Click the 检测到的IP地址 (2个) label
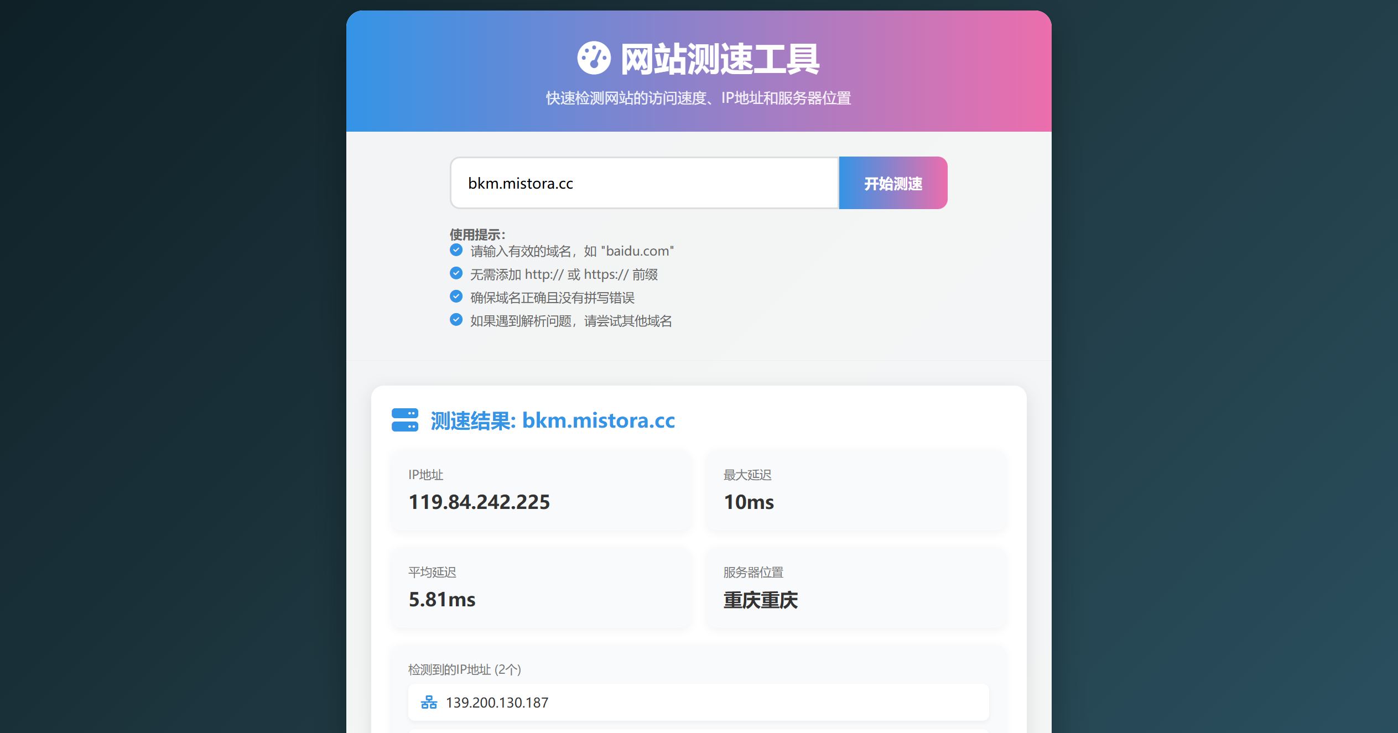1398x733 pixels. tap(465, 670)
